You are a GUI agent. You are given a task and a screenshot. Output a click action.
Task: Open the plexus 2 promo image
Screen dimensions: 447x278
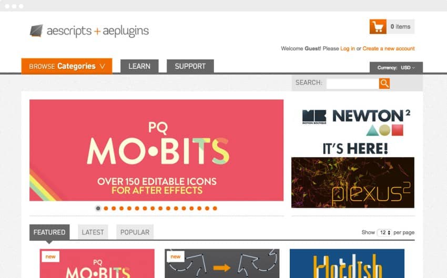353,182
